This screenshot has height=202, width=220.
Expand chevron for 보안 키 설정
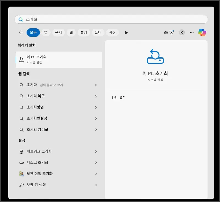click(x=96, y=185)
